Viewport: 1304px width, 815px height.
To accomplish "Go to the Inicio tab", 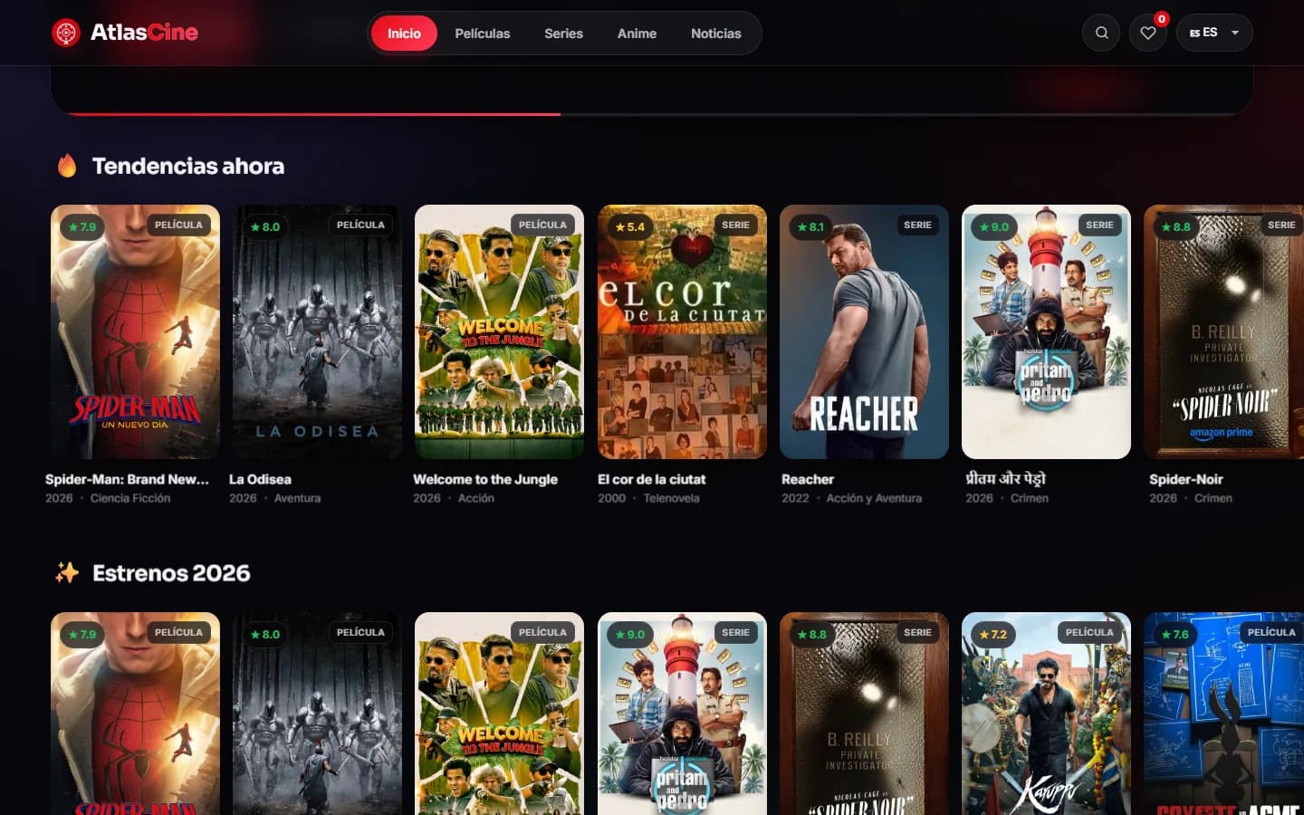I will 404,34.
